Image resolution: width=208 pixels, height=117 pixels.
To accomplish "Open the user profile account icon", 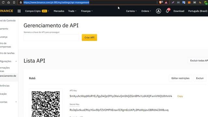I will 158,11.
